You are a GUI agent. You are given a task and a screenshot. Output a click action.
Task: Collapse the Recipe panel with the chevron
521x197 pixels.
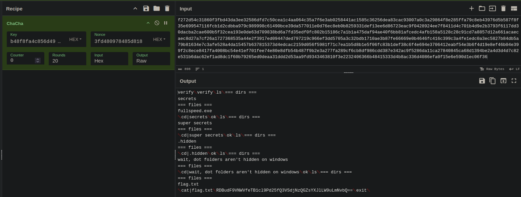pyautogui.click(x=135, y=8)
